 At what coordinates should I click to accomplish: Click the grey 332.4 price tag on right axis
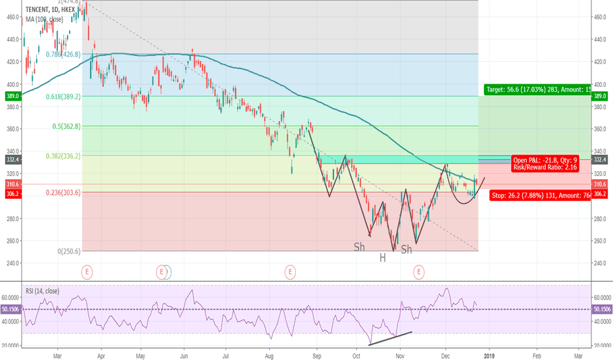600,160
